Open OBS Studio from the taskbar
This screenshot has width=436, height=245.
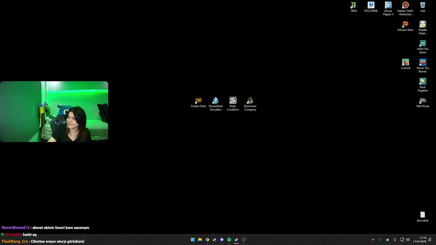(x=244, y=240)
